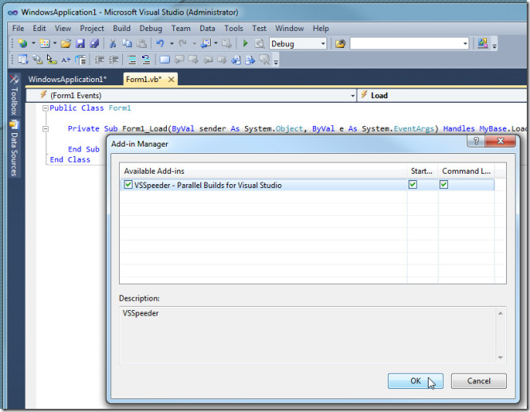Click Cancel in Add-in Manager
Screen dimensions: 530x412
tap(479, 381)
